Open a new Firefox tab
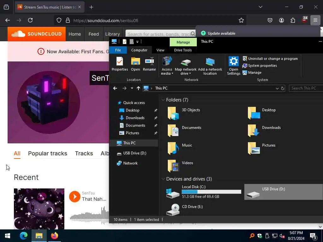The width and height of the screenshot is (323, 242). click(x=91, y=7)
